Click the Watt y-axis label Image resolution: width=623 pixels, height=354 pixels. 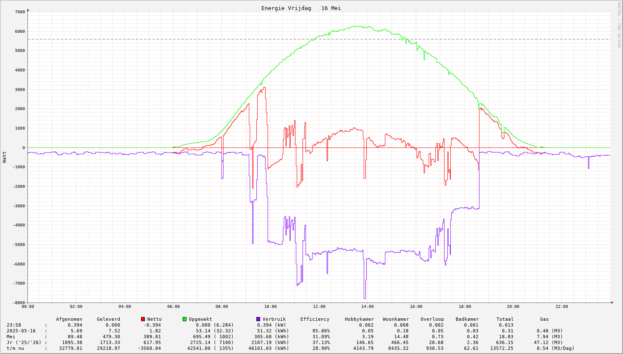5,157
